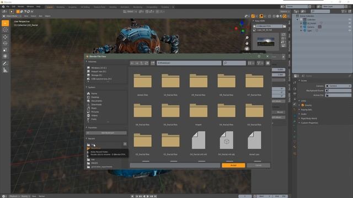Screen dimensions: 353x198
Task: Open the File menu
Action: 8,7
